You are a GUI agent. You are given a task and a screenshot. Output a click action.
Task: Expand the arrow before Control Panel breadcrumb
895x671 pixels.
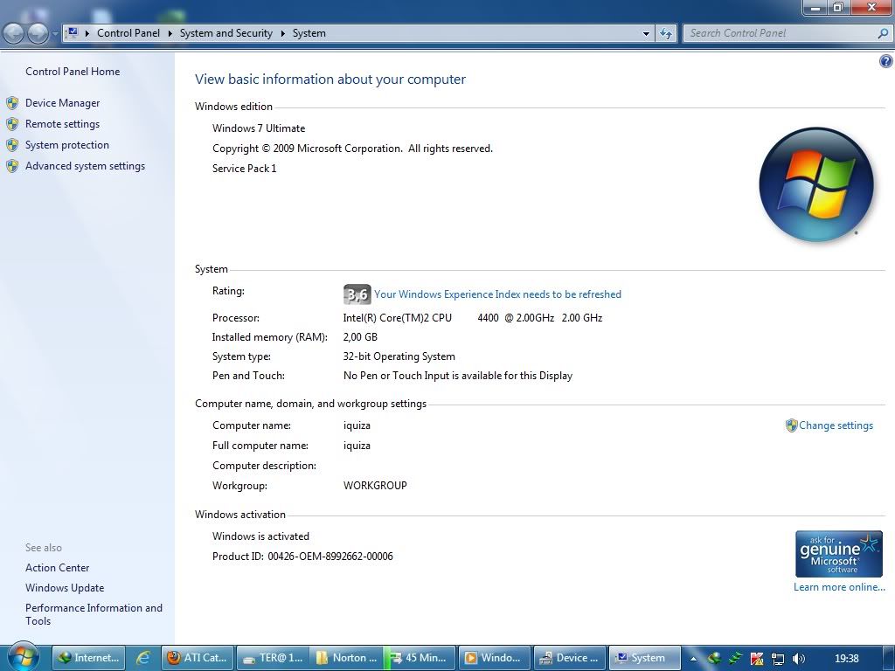(x=87, y=33)
